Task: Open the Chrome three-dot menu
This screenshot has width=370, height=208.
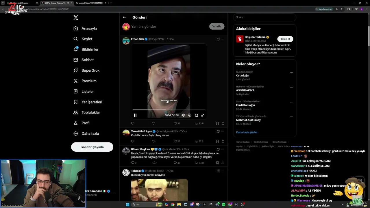Action: click(367, 9)
